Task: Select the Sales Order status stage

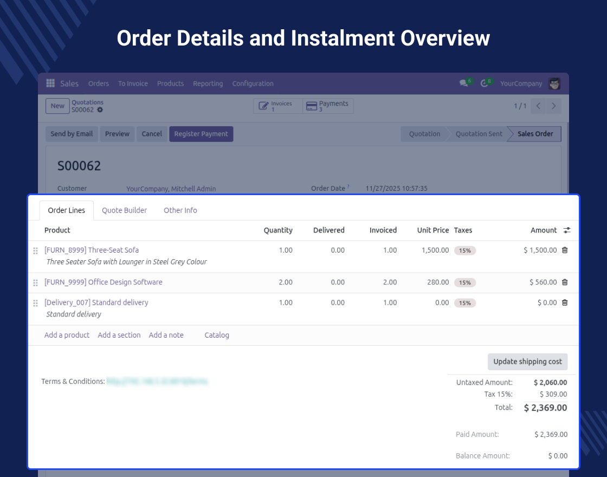Action: pyautogui.click(x=535, y=134)
